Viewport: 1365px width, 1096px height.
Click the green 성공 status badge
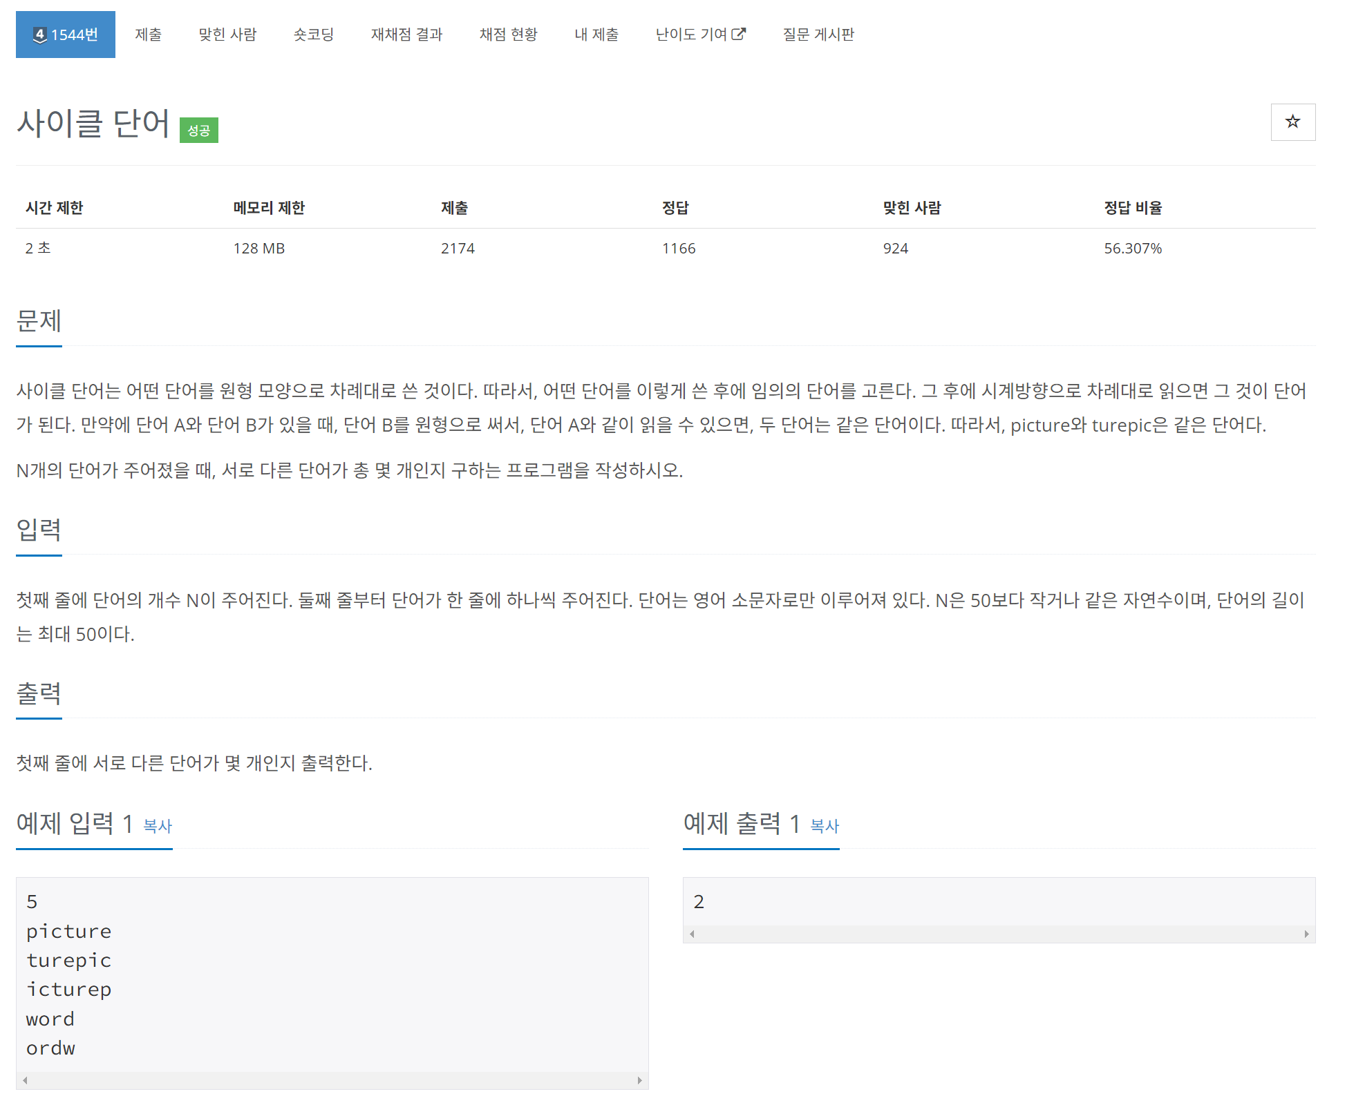[x=198, y=131]
